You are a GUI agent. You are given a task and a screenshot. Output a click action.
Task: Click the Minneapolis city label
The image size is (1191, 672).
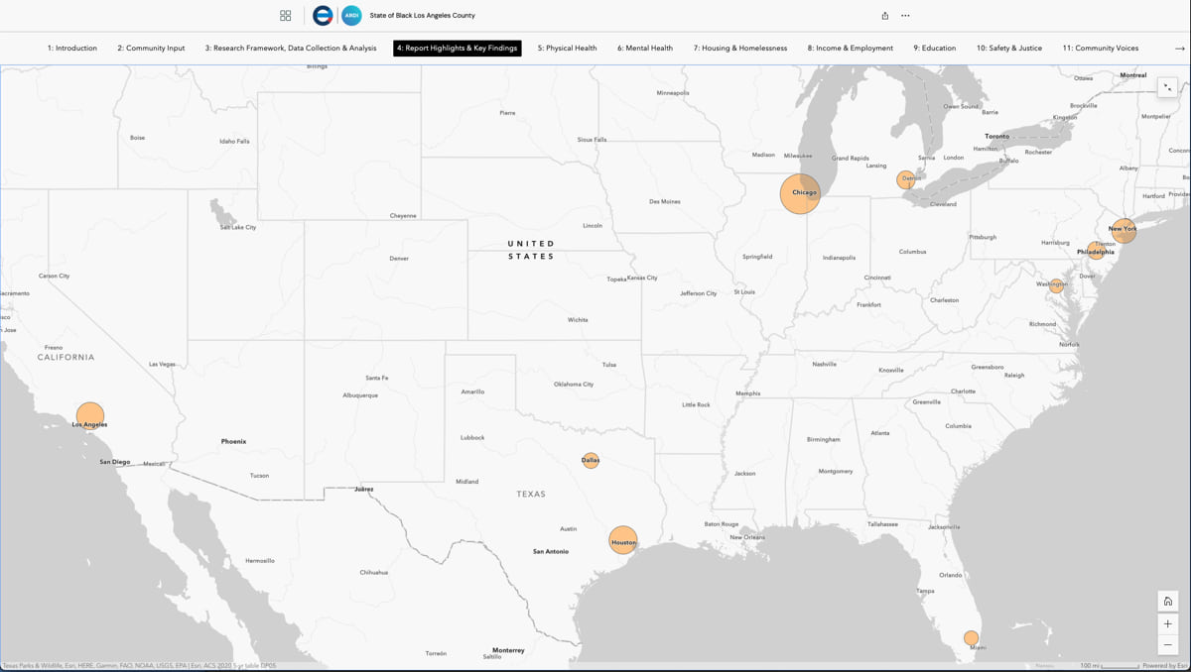click(673, 93)
